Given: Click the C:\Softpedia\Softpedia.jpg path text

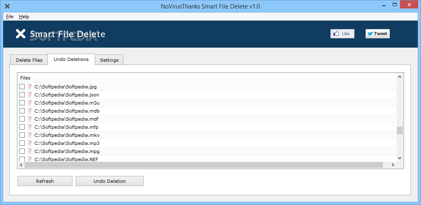Looking at the screenshot, I should tap(66, 87).
